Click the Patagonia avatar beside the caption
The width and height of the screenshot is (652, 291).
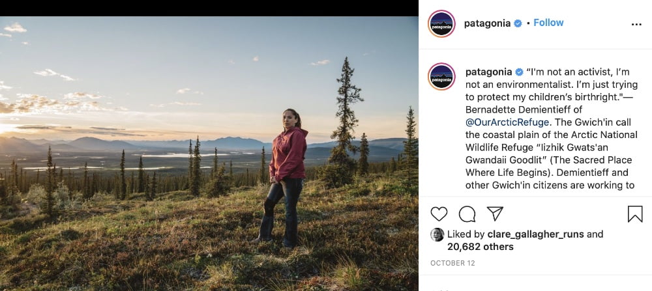441,76
